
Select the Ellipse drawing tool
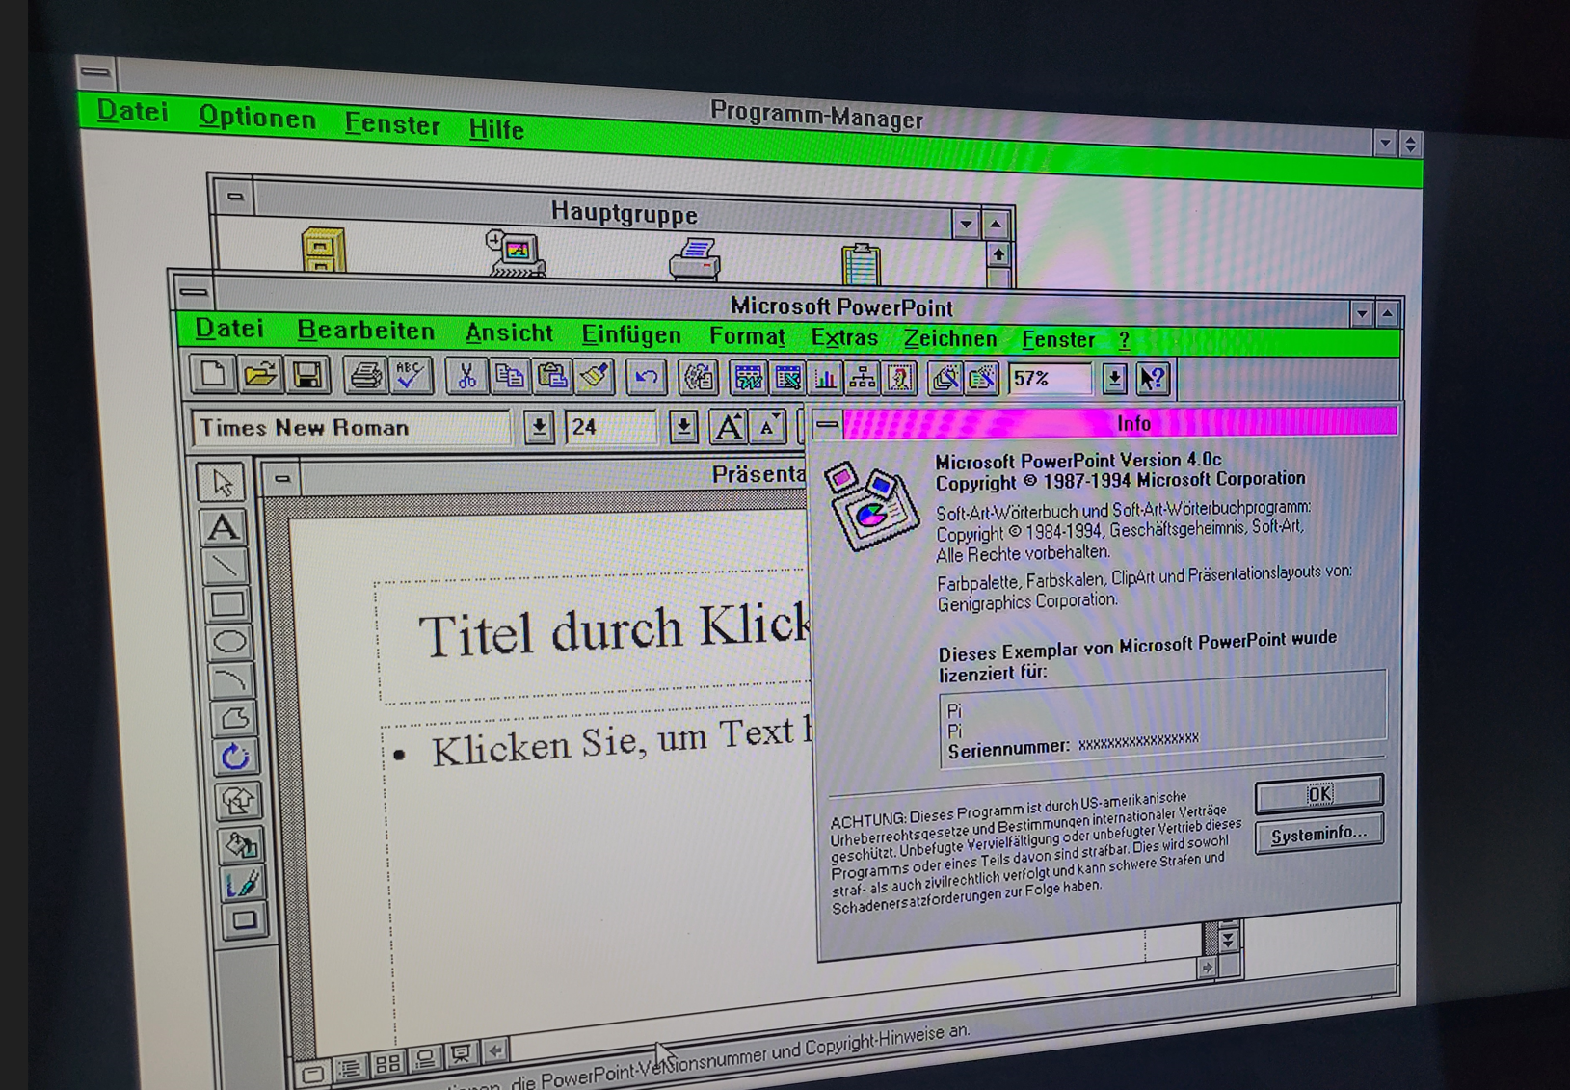[x=229, y=641]
